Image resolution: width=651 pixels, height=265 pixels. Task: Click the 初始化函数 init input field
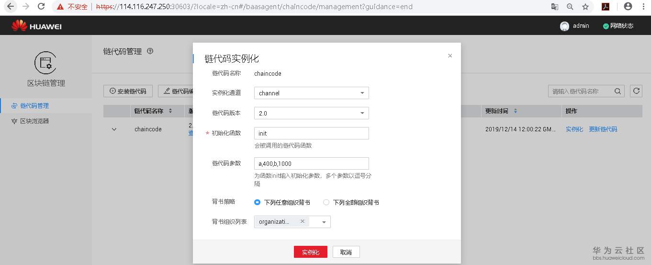[x=312, y=133]
